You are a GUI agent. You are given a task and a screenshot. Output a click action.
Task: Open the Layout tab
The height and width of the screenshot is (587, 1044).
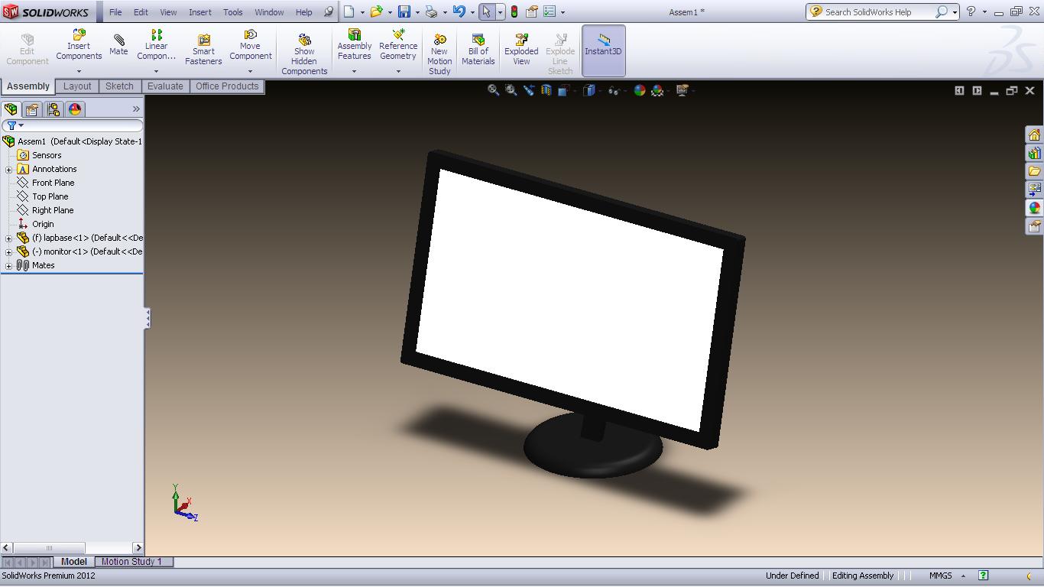pos(77,86)
